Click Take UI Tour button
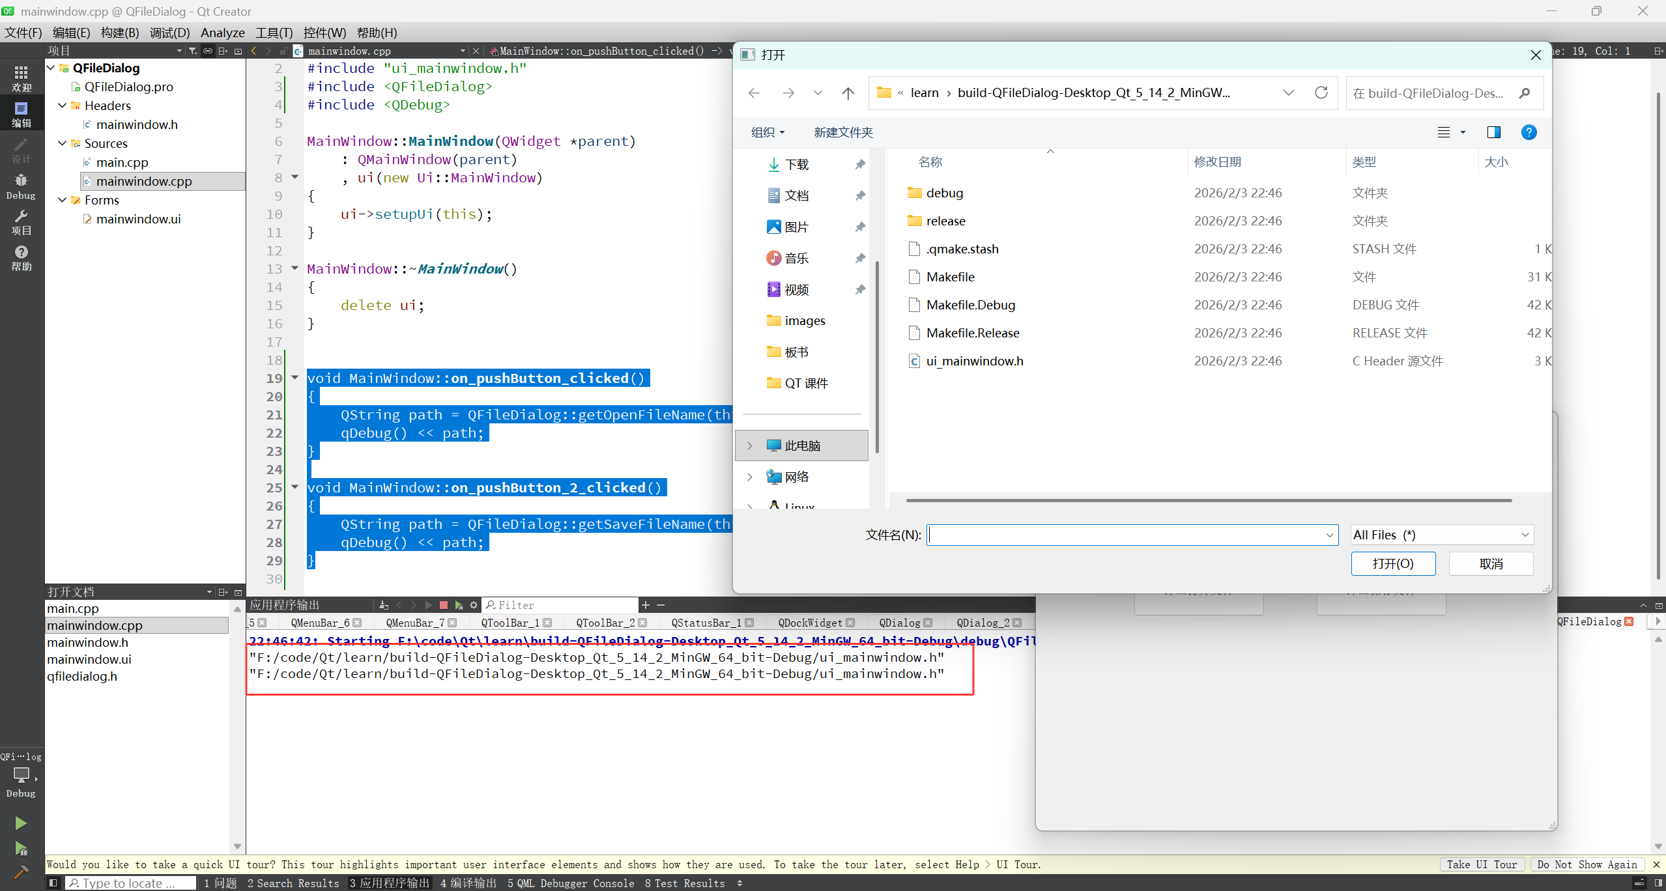The height and width of the screenshot is (891, 1666). (x=1482, y=864)
